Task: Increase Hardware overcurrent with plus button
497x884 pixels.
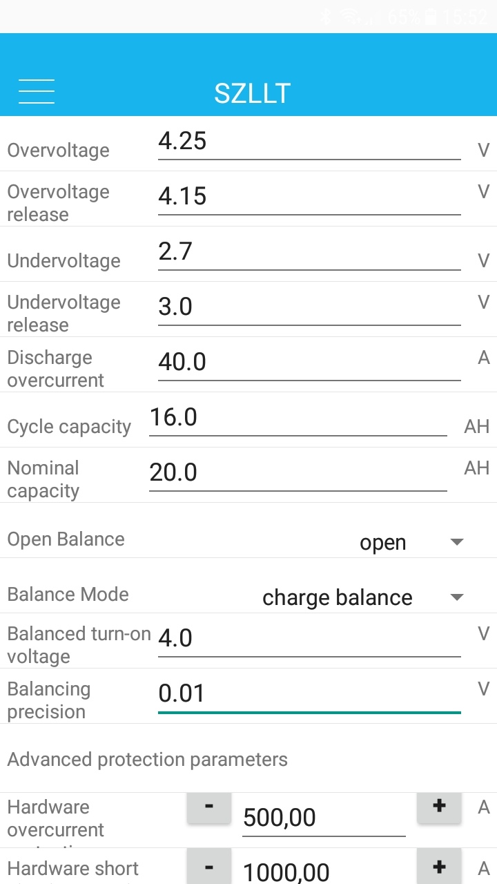Action: 439,807
